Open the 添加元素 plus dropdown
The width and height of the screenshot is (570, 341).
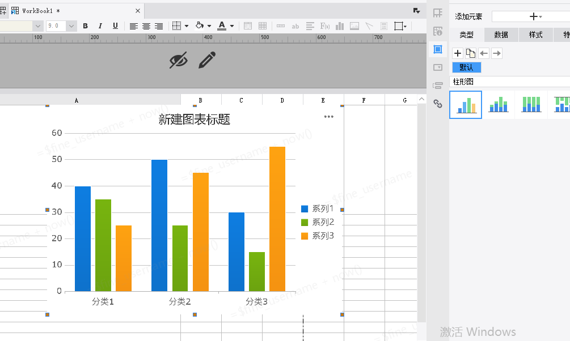click(534, 16)
